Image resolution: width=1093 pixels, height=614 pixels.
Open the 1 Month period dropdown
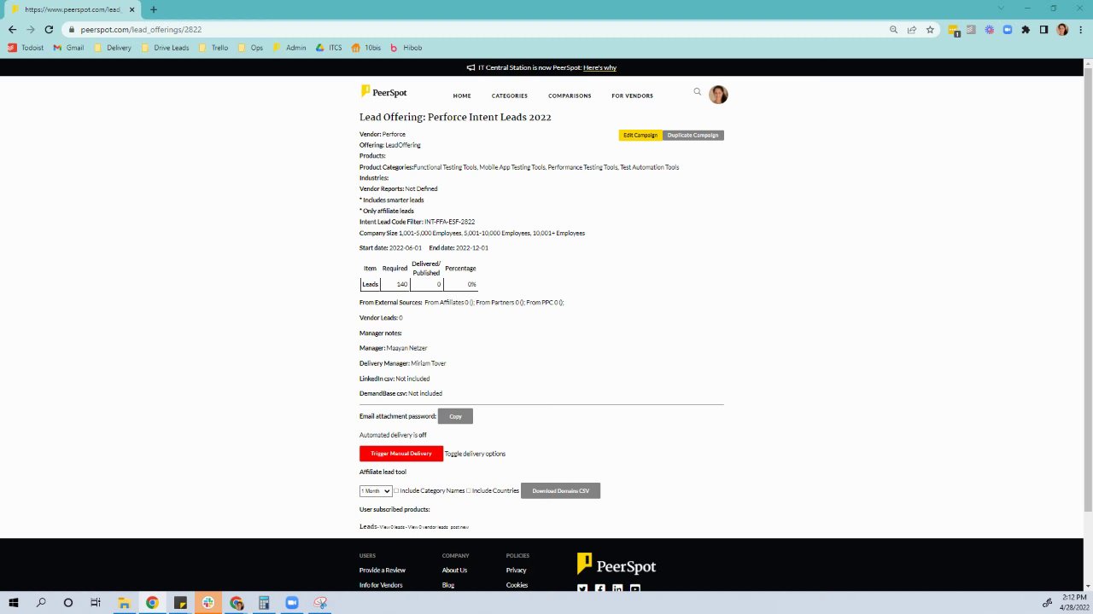376,491
